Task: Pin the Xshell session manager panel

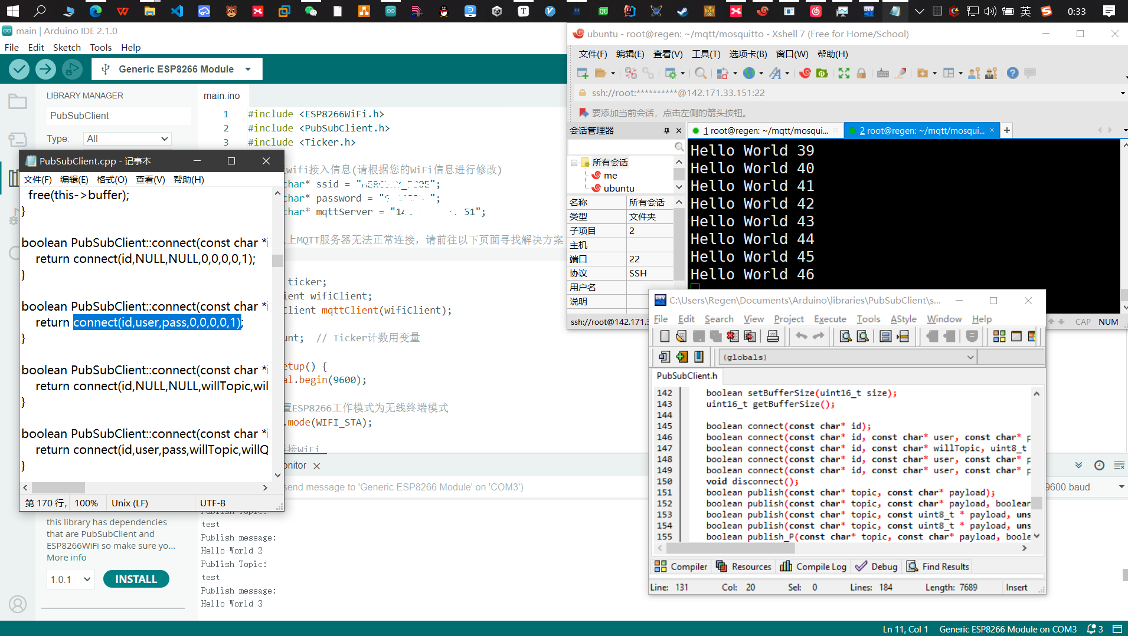Action: 666,131
